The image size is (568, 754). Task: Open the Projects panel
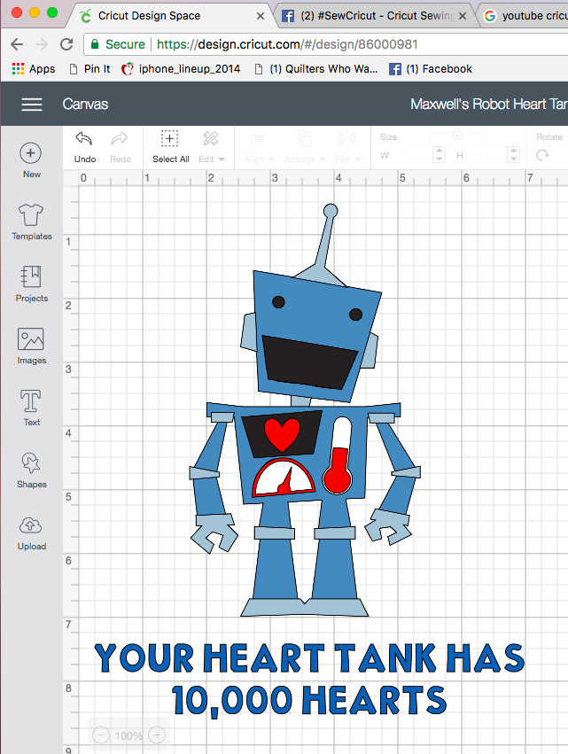pos(31,284)
